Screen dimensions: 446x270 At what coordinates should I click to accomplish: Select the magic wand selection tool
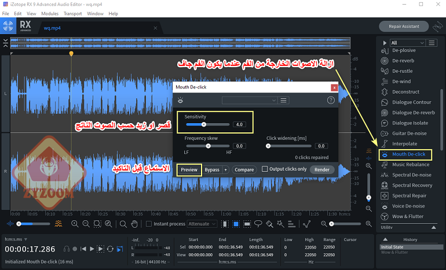point(280,224)
